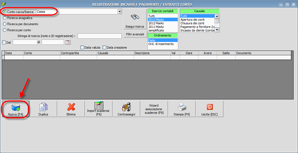Exit via Uscita (ESC) button

coord(210,109)
